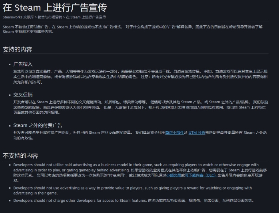Click paragraph 'Developers should not use advertising as a way'

[x=133, y=191]
